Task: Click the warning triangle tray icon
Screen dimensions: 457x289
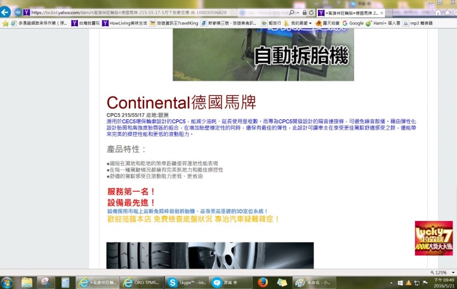Action: (409, 283)
